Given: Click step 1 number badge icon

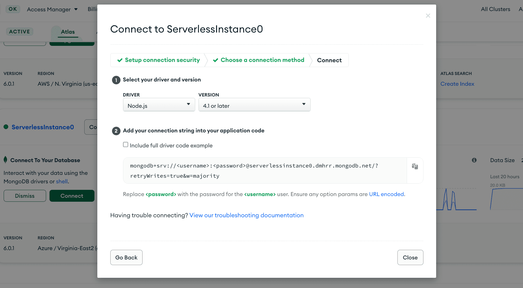Looking at the screenshot, I should (x=116, y=80).
